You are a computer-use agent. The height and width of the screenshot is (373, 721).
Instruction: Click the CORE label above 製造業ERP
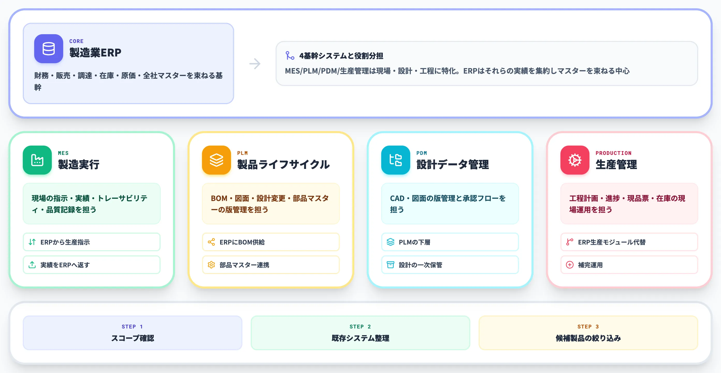(x=76, y=41)
